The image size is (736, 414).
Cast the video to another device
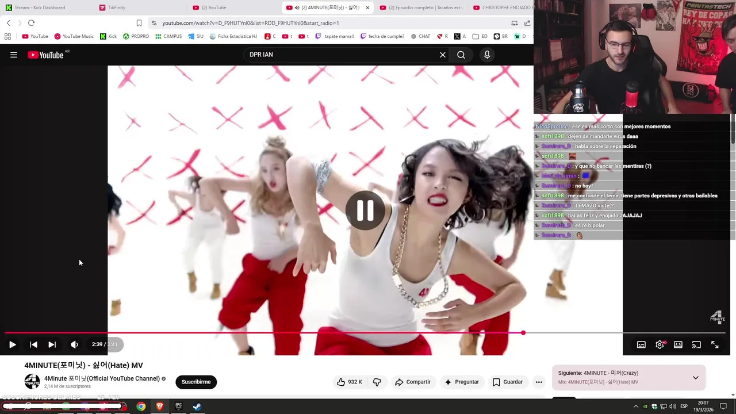[x=696, y=344]
